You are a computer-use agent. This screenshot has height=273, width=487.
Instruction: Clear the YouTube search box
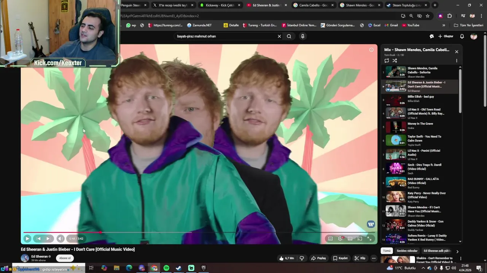(x=279, y=36)
